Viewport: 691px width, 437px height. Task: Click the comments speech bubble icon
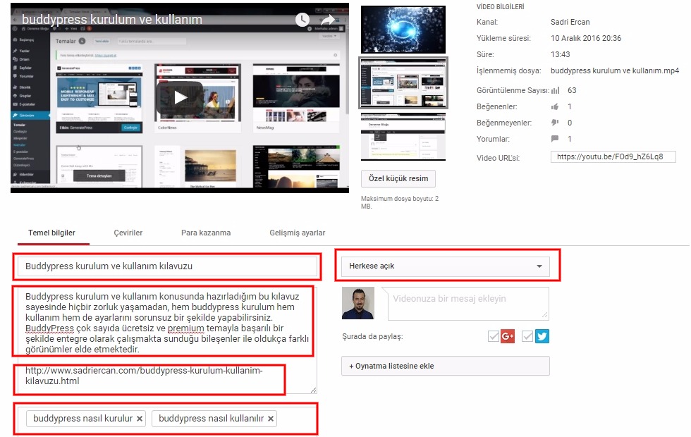point(555,139)
